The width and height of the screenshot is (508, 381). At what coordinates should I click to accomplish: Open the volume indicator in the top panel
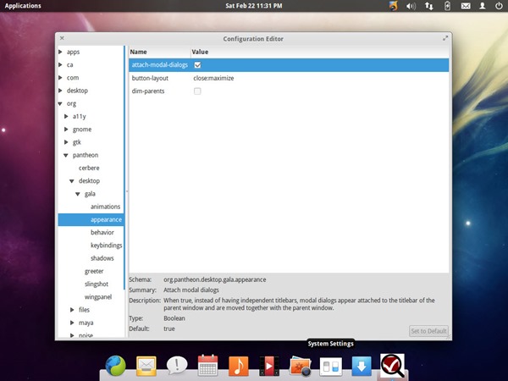tap(411, 6)
